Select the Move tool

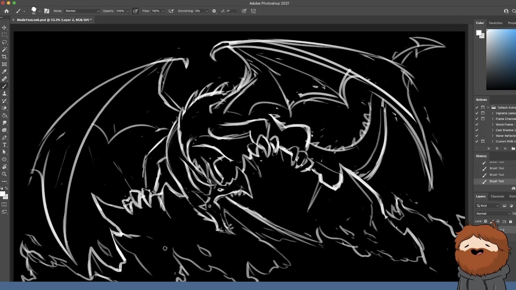click(4, 28)
